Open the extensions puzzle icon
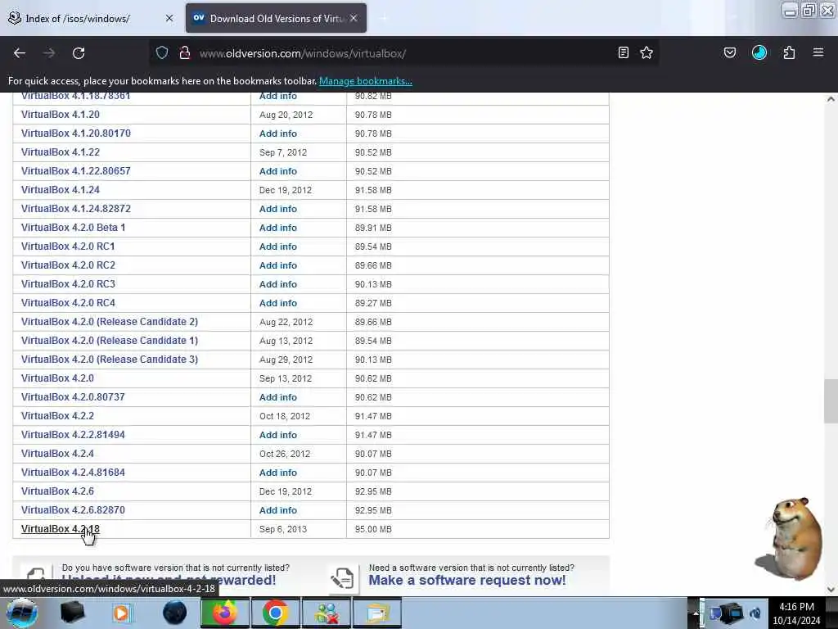Screen dimensions: 838x629 coord(789,53)
